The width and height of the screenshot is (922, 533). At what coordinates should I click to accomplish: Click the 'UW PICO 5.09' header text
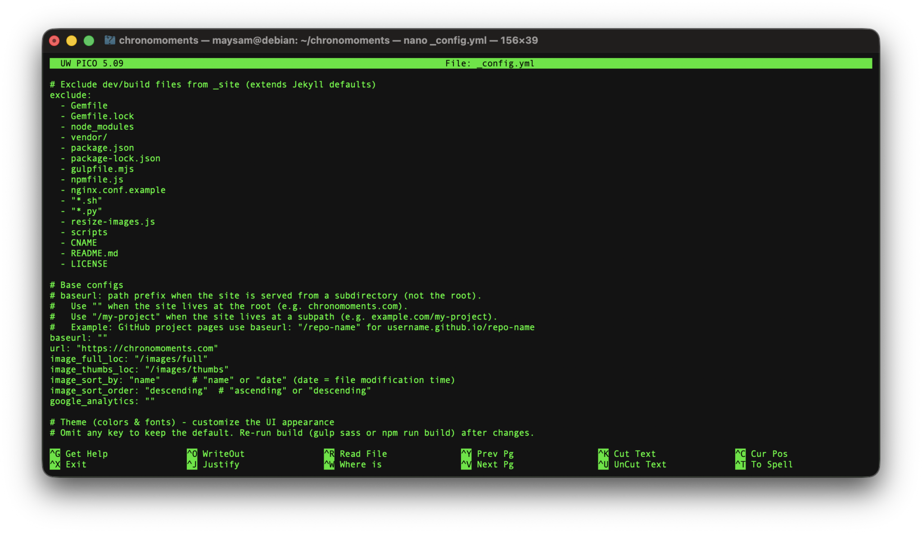point(92,63)
